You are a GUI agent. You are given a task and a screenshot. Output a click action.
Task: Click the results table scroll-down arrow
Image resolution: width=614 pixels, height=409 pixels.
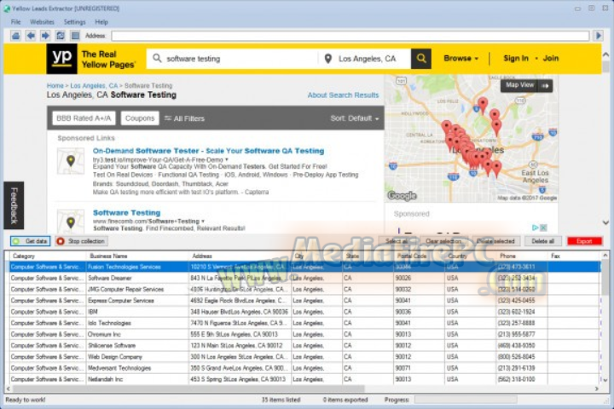(x=605, y=380)
